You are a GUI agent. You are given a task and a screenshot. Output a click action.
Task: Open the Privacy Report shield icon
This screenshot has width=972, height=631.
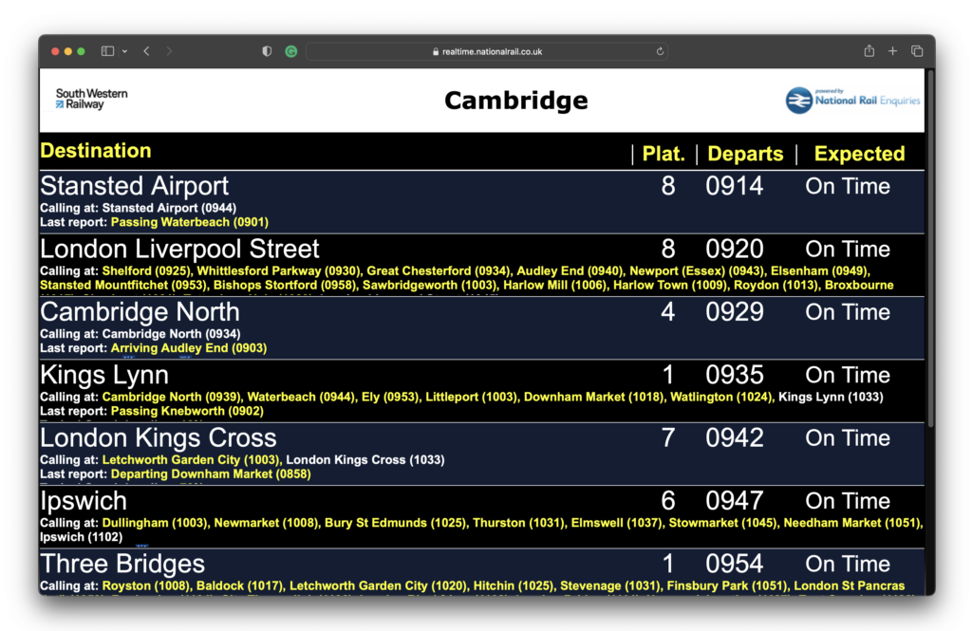point(267,51)
